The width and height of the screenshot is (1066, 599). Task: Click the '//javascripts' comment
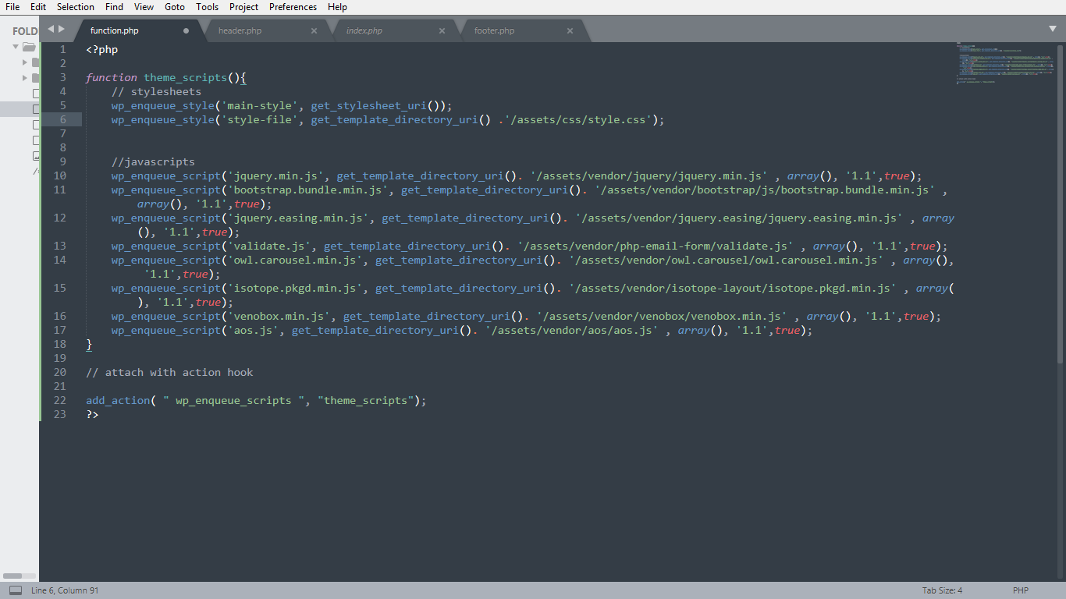pyautogui.click(x=153, y=161)
